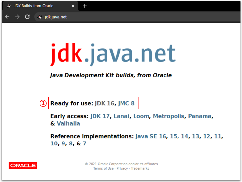Open the Valhalla project link

pyautogui.click(x=68, y=123)
